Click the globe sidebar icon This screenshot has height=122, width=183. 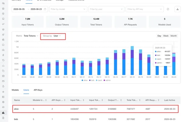coord(3,40)
